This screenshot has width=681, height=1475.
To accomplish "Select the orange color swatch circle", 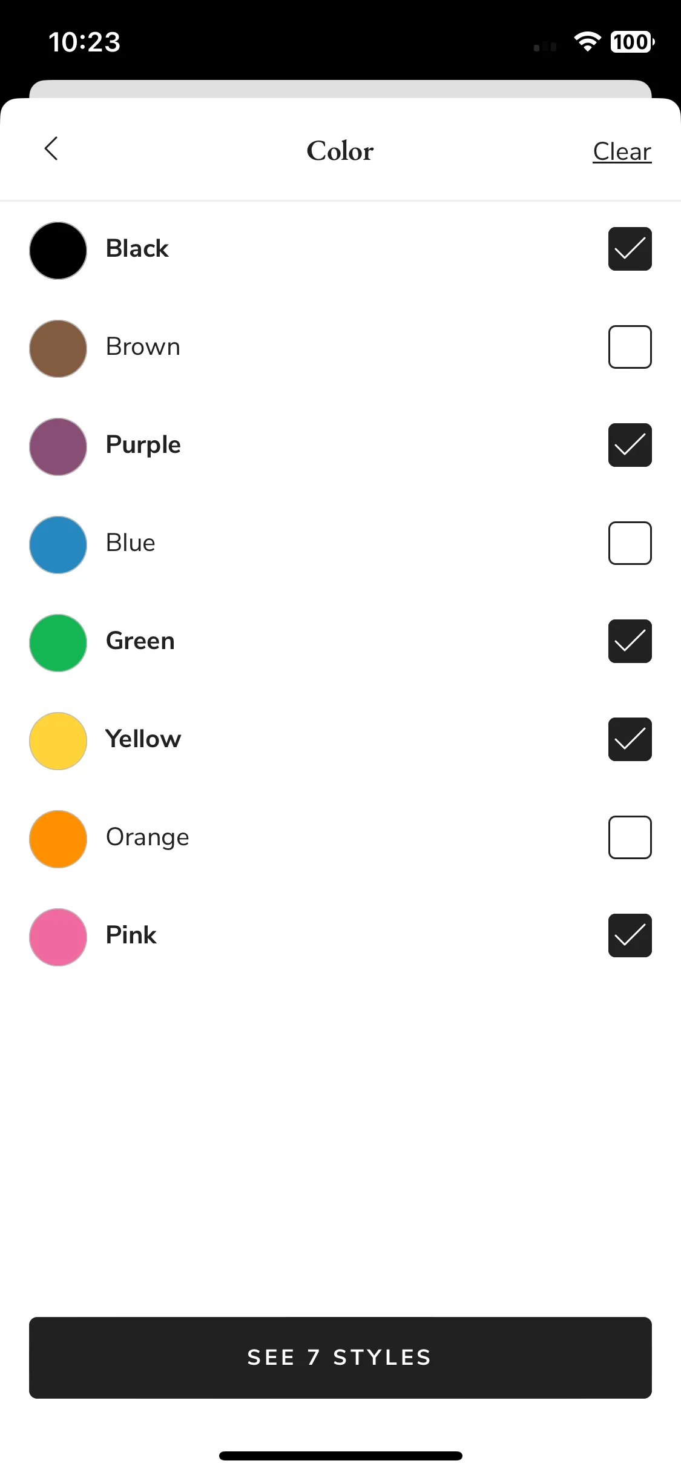I will click(58, 839).
